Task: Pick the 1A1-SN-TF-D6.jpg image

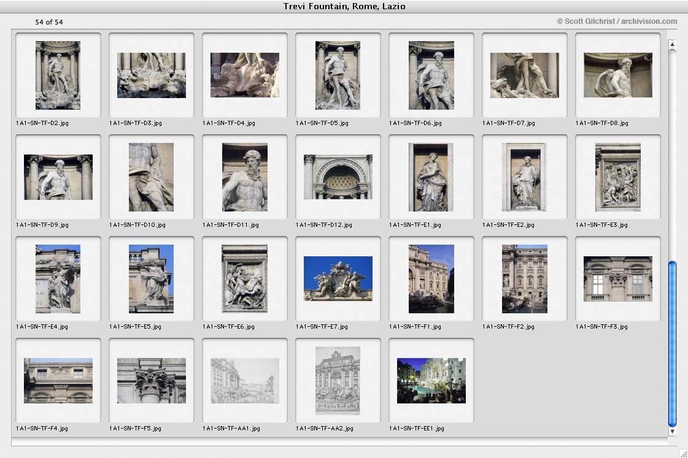Action: pos(431,75)
